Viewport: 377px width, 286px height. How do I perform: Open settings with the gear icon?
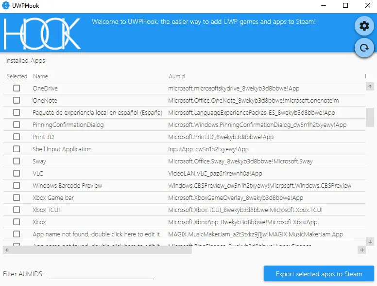click(364, 25)
